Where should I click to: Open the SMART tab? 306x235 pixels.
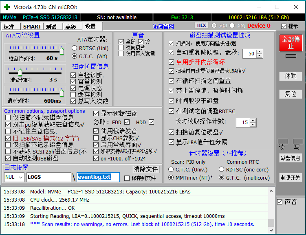pos(32,26)
